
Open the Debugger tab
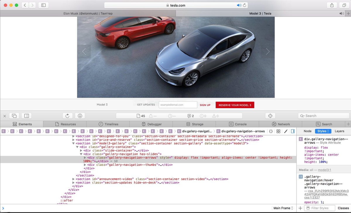[152, 124]
